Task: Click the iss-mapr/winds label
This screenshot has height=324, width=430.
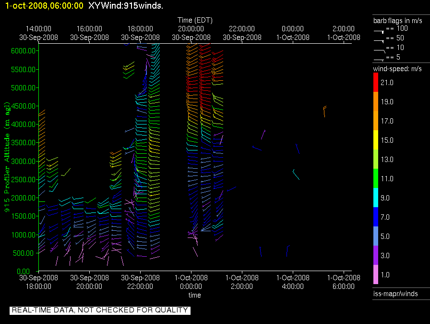Action: click(395, 294)
